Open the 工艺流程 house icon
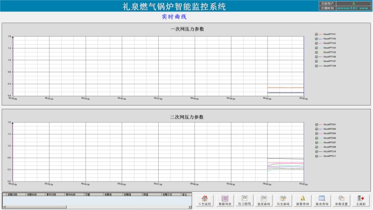This screenshot has height=210, width=373. [x=205, y=201]
